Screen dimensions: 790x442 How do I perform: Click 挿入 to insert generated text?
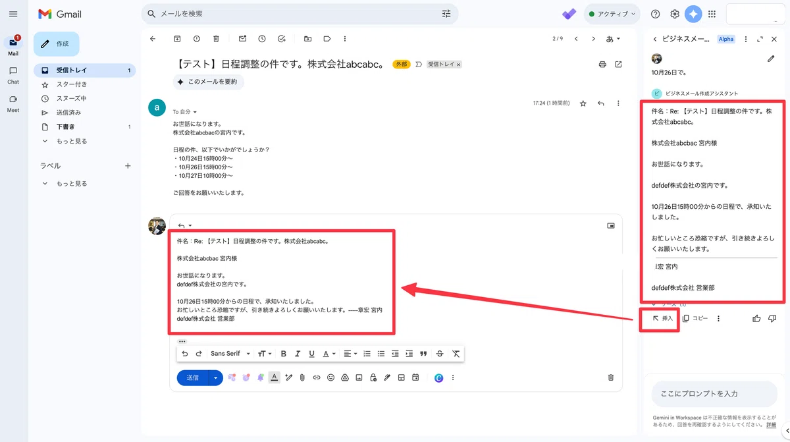pyautogui.click(x=662, y=318)
